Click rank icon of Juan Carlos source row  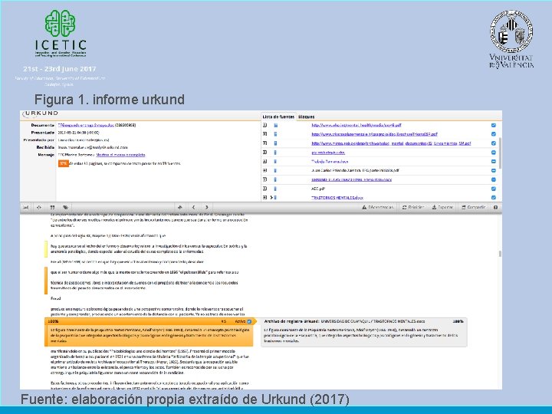(x=264, y=170)
